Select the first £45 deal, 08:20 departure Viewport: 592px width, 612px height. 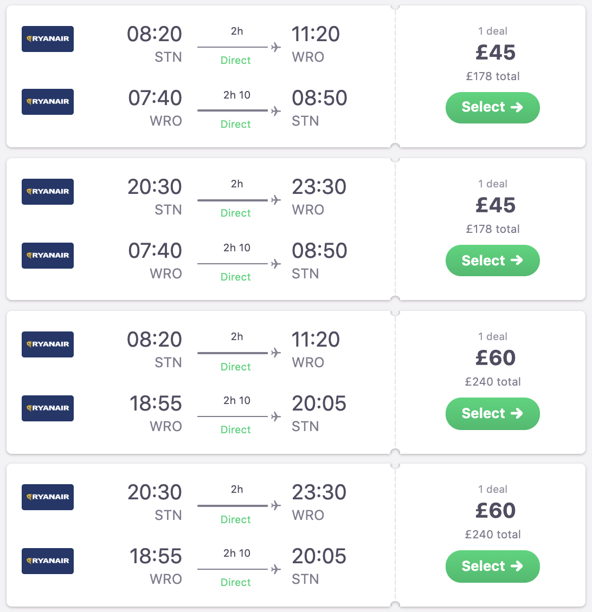[492, 107]
